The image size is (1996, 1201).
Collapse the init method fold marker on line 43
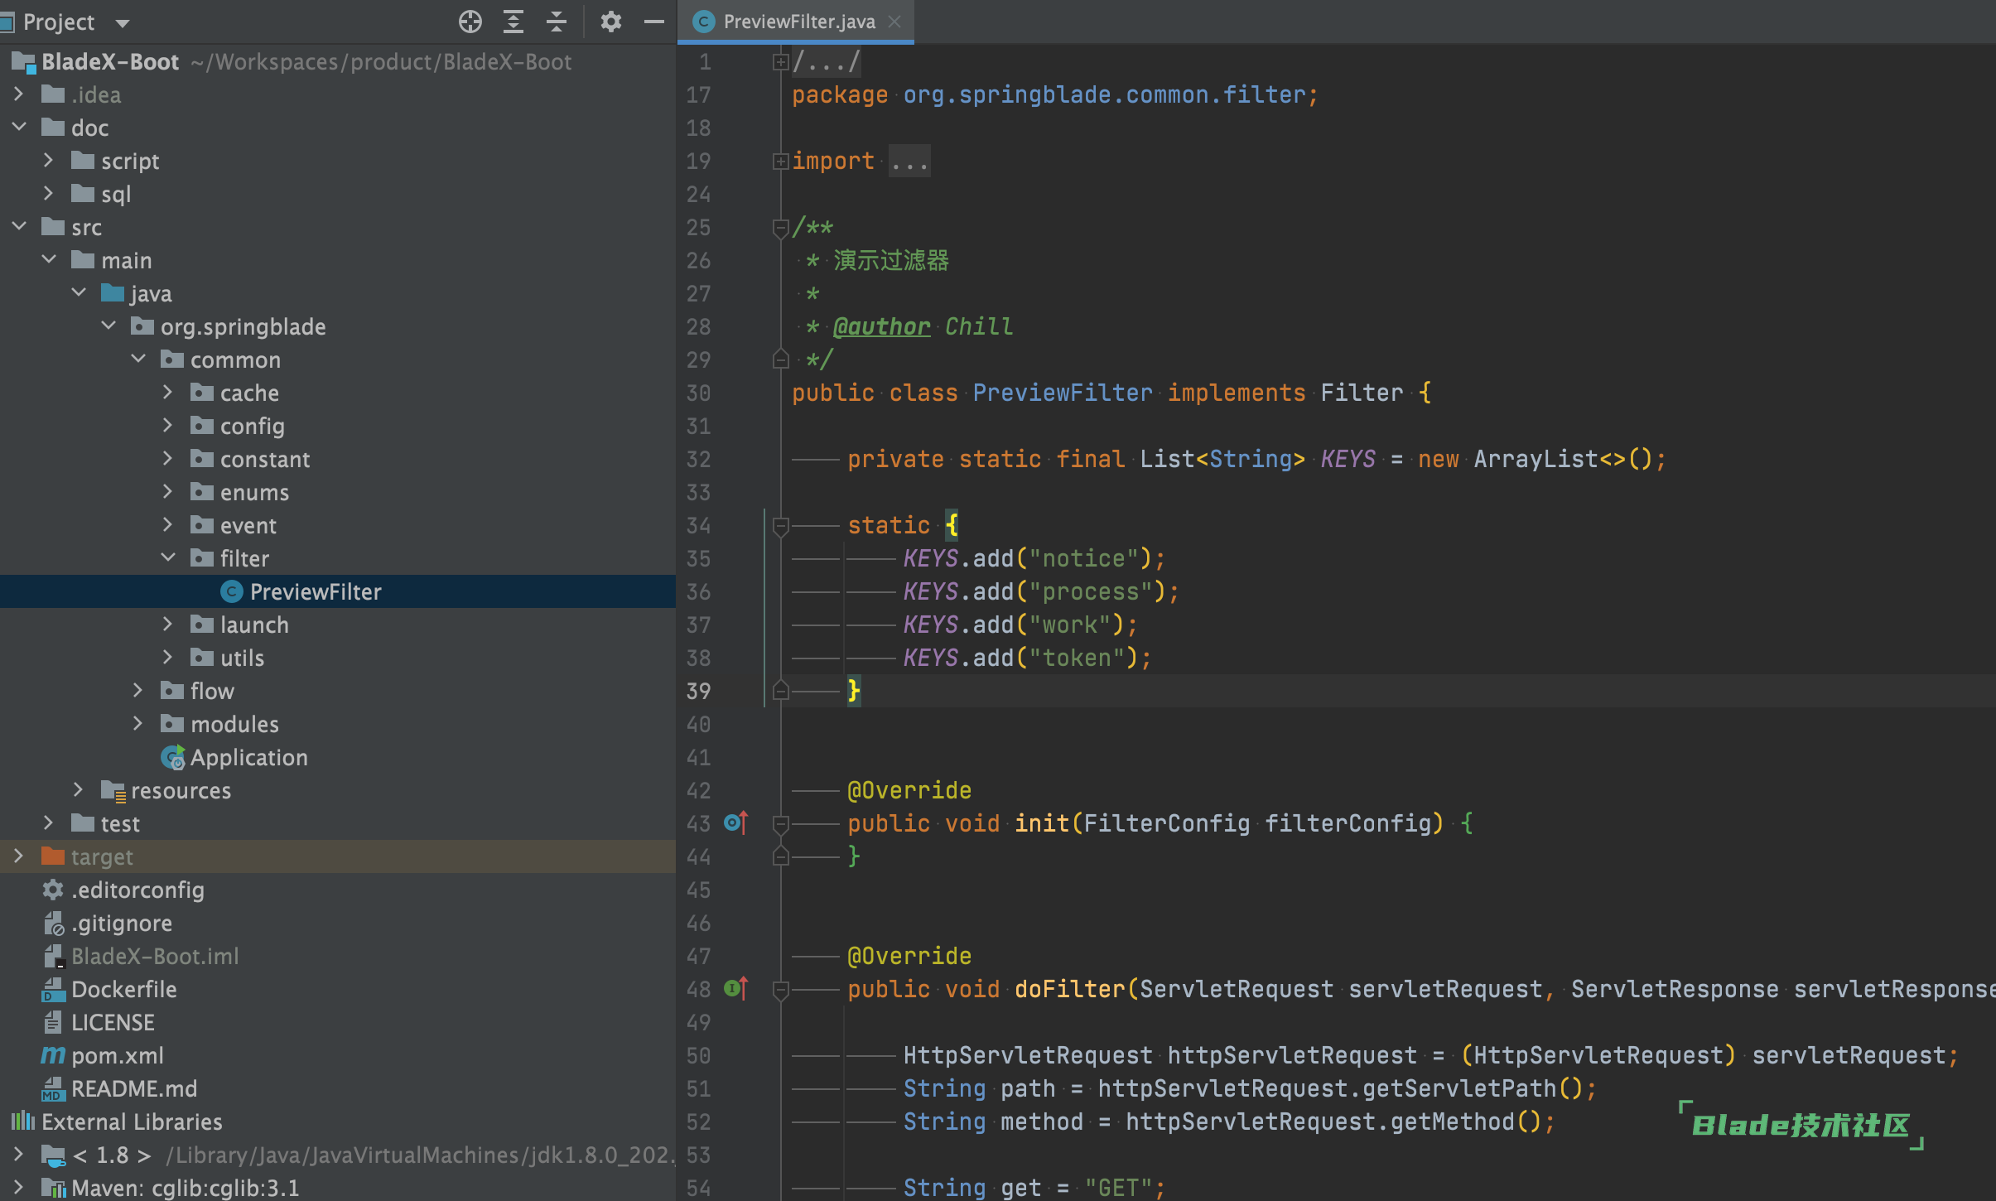779,823
